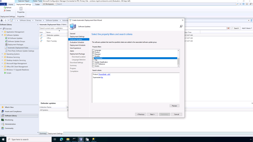The width and height of the screenshot is (253, 142).
Task: Click the ribbon search field at the top
Action: [146, 4]
